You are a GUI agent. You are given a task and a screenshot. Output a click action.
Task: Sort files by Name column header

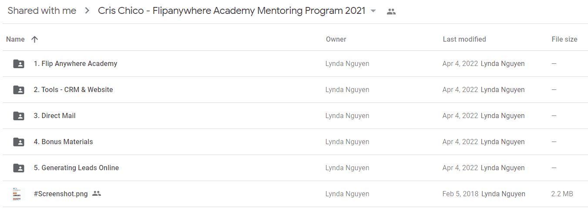click(15, 39)
